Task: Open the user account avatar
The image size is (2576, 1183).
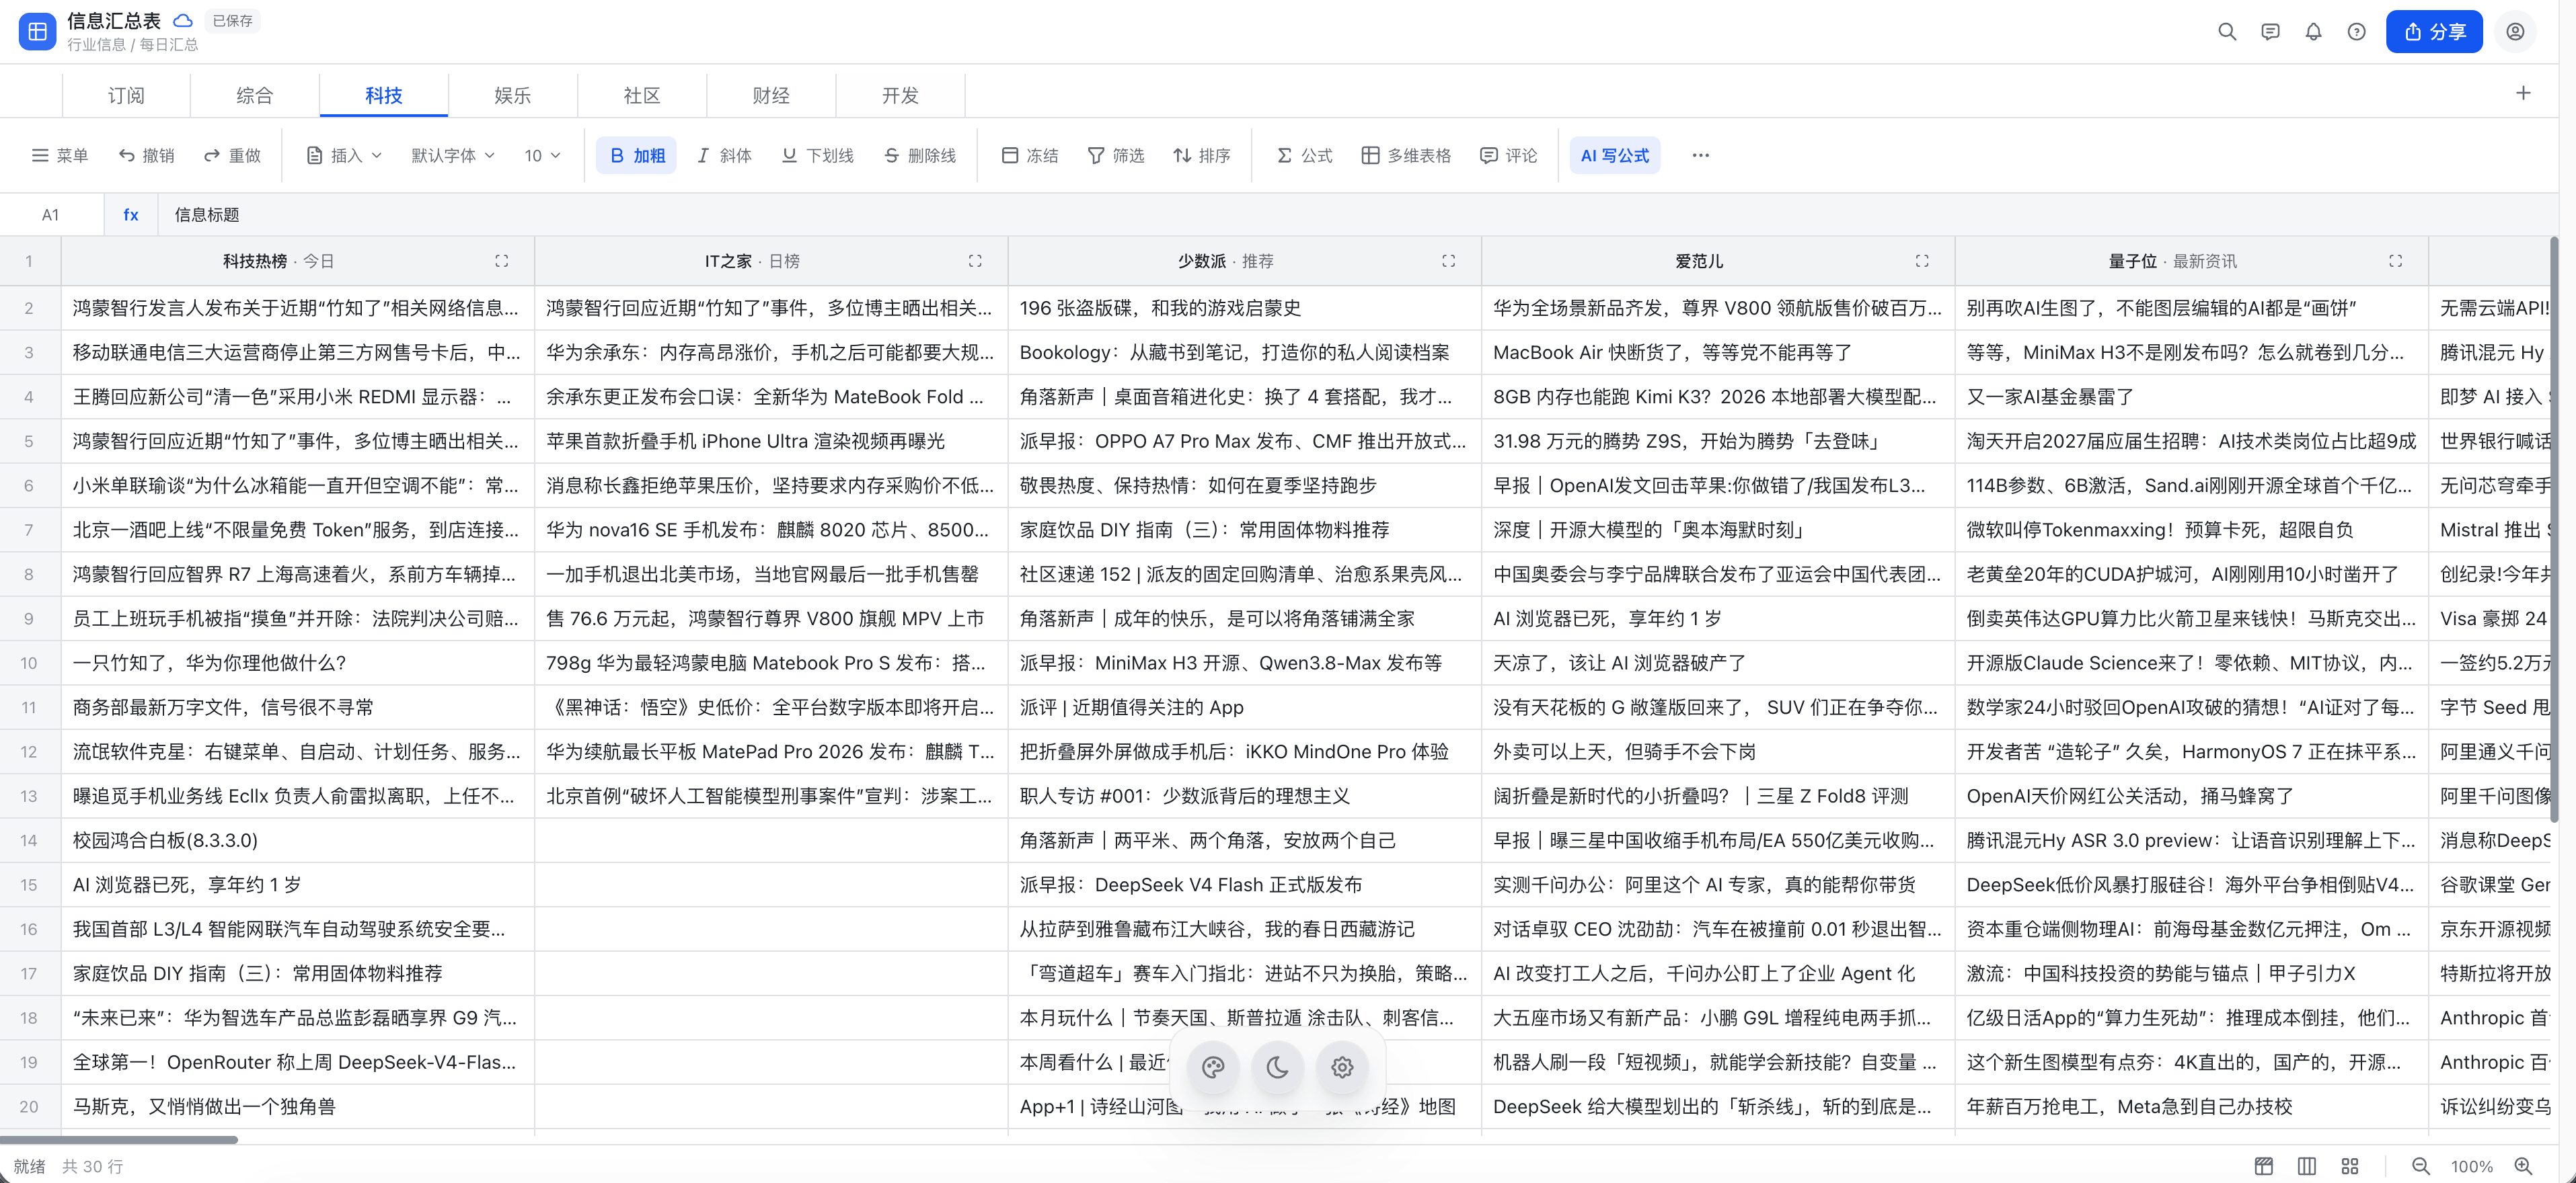Action: 2515,32
